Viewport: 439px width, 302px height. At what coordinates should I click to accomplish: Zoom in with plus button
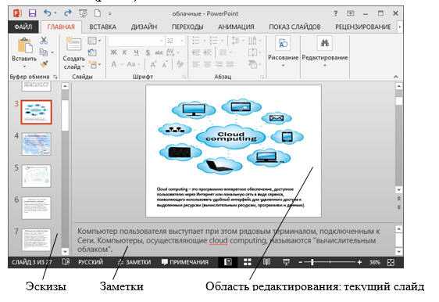(359, 262)
